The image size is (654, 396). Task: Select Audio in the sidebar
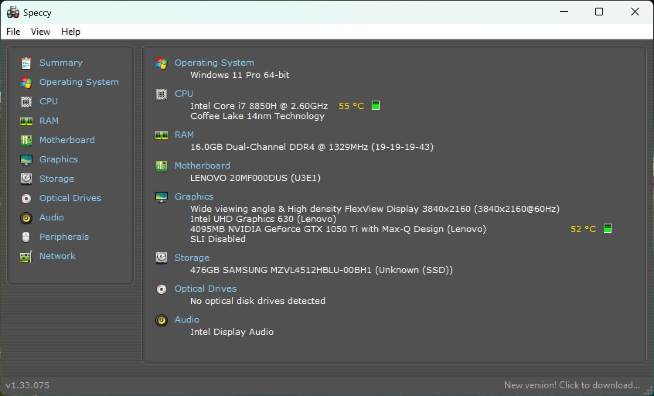[x=52, y=217]
